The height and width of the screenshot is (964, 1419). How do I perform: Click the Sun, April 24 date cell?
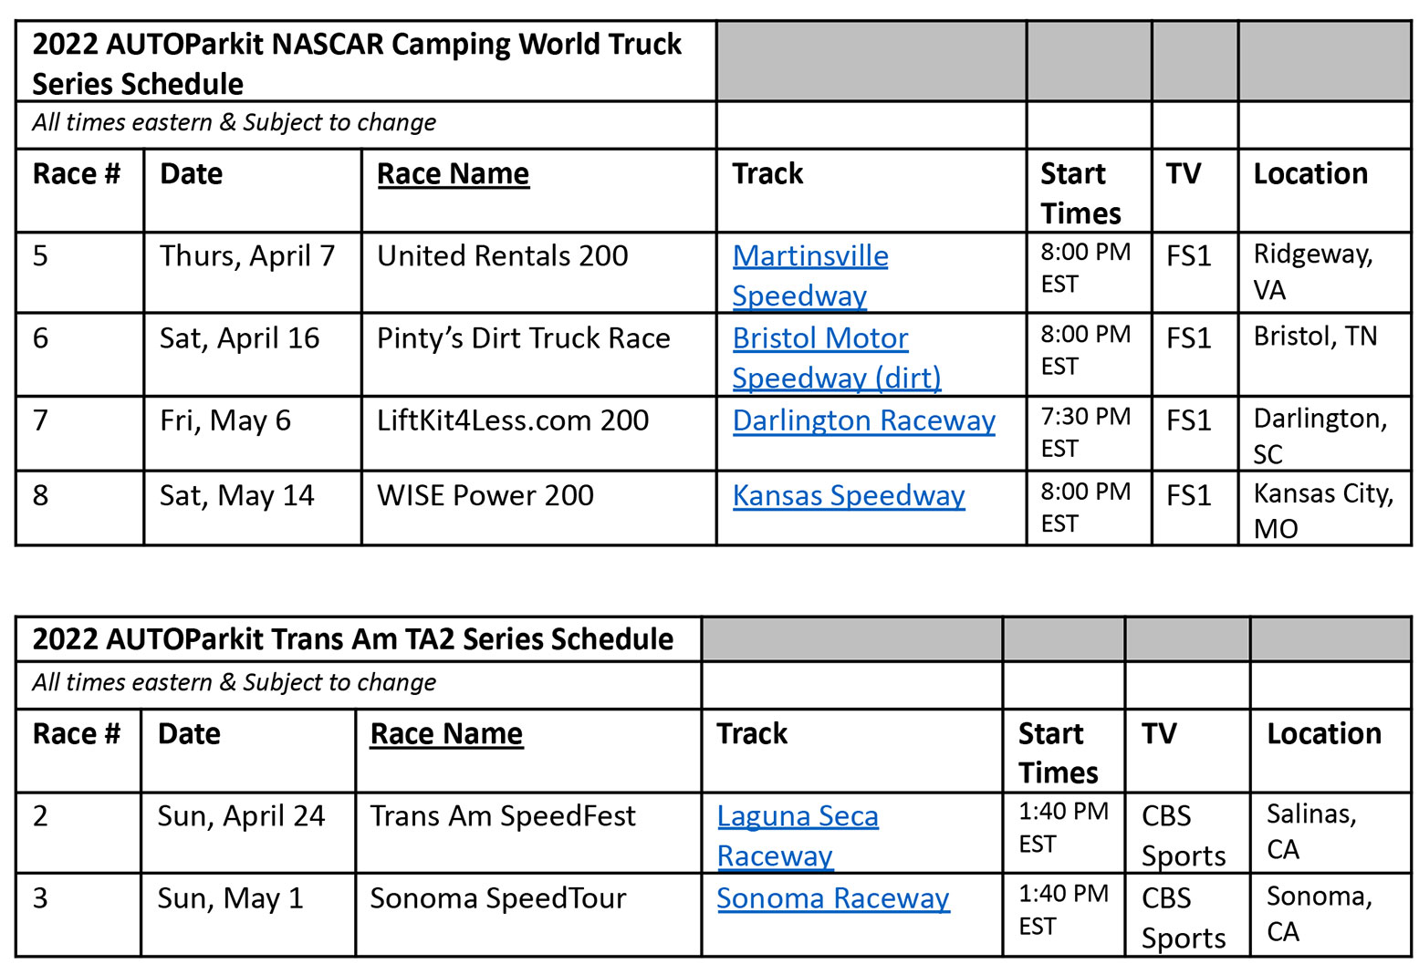(x=241, y=816)
